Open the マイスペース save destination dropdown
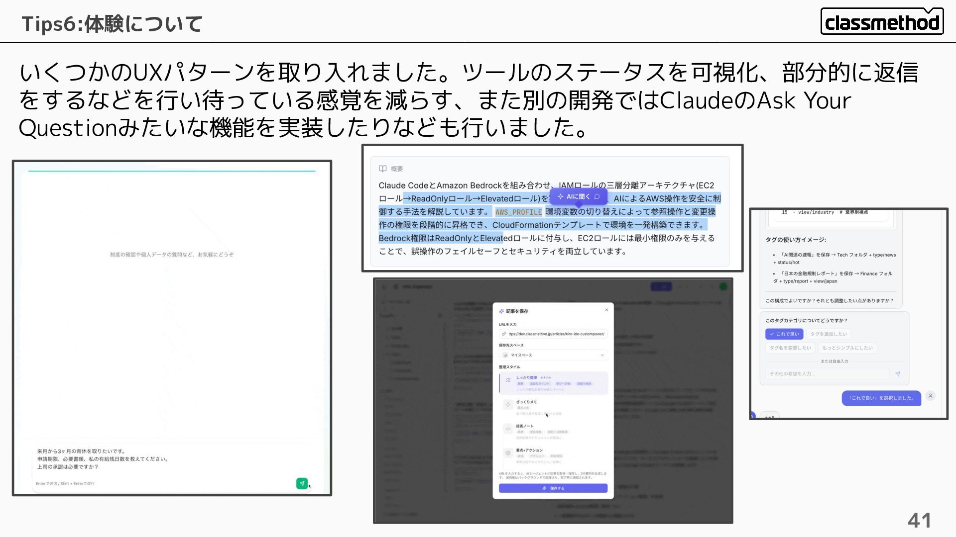This screenshot has width=956, height=537. point(553,355)
